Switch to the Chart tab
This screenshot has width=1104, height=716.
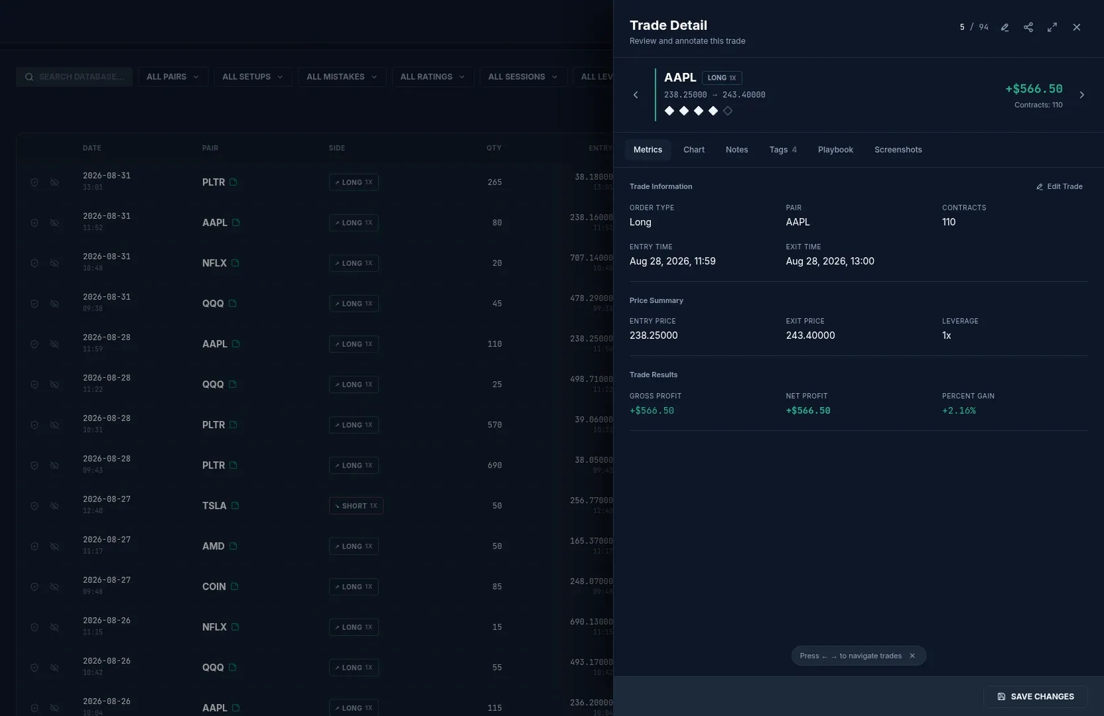[694, 150]
